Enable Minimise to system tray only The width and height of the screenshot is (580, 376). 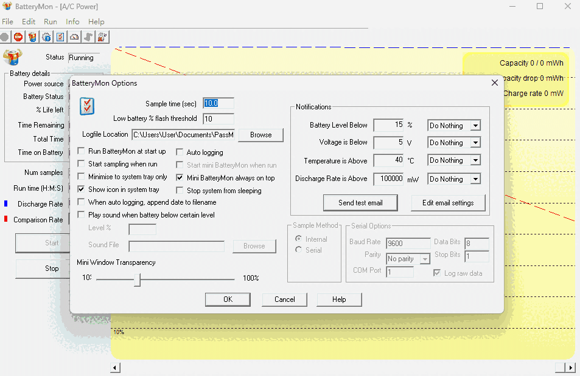[x=81, y=177]
